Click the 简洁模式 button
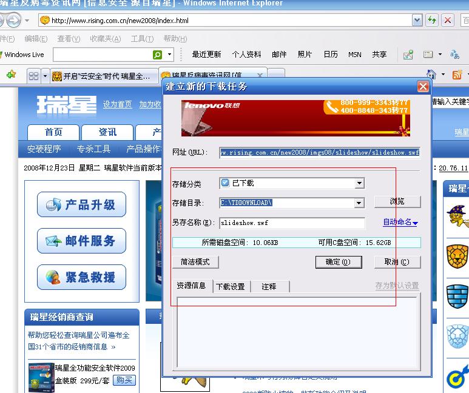This screenshot has height=393, width=469. point(195,262)
